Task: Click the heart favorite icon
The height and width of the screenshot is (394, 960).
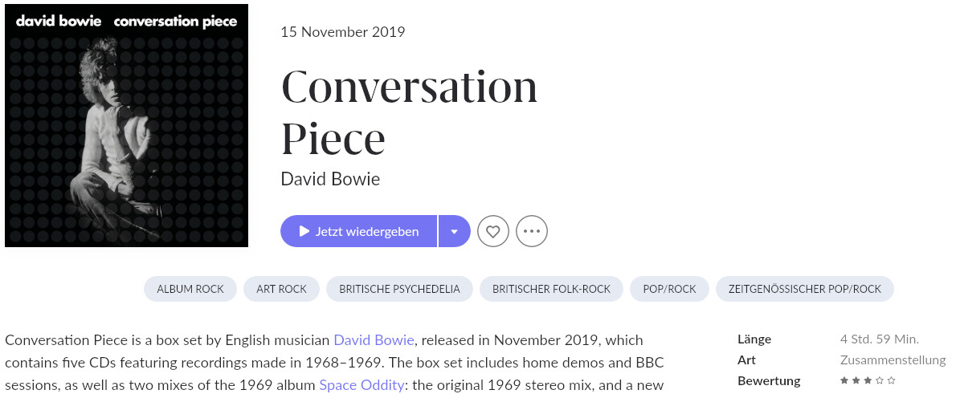Action: tap(493, 231)
